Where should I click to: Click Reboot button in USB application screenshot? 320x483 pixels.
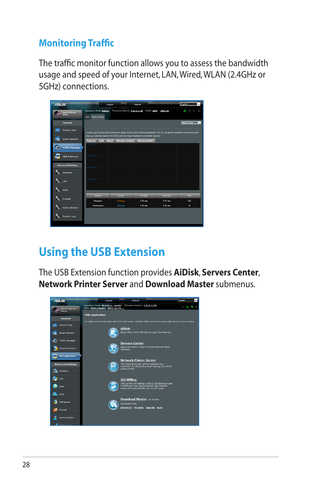tap(136, 301)
